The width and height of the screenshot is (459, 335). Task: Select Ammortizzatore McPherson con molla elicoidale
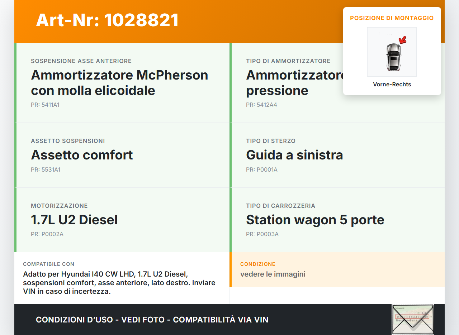point(119,83)
